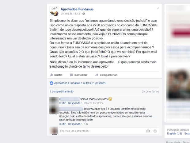Switch language to English (US)
Image resolution: width=190 pixels, height=143 pixels.
pos(174,133)
